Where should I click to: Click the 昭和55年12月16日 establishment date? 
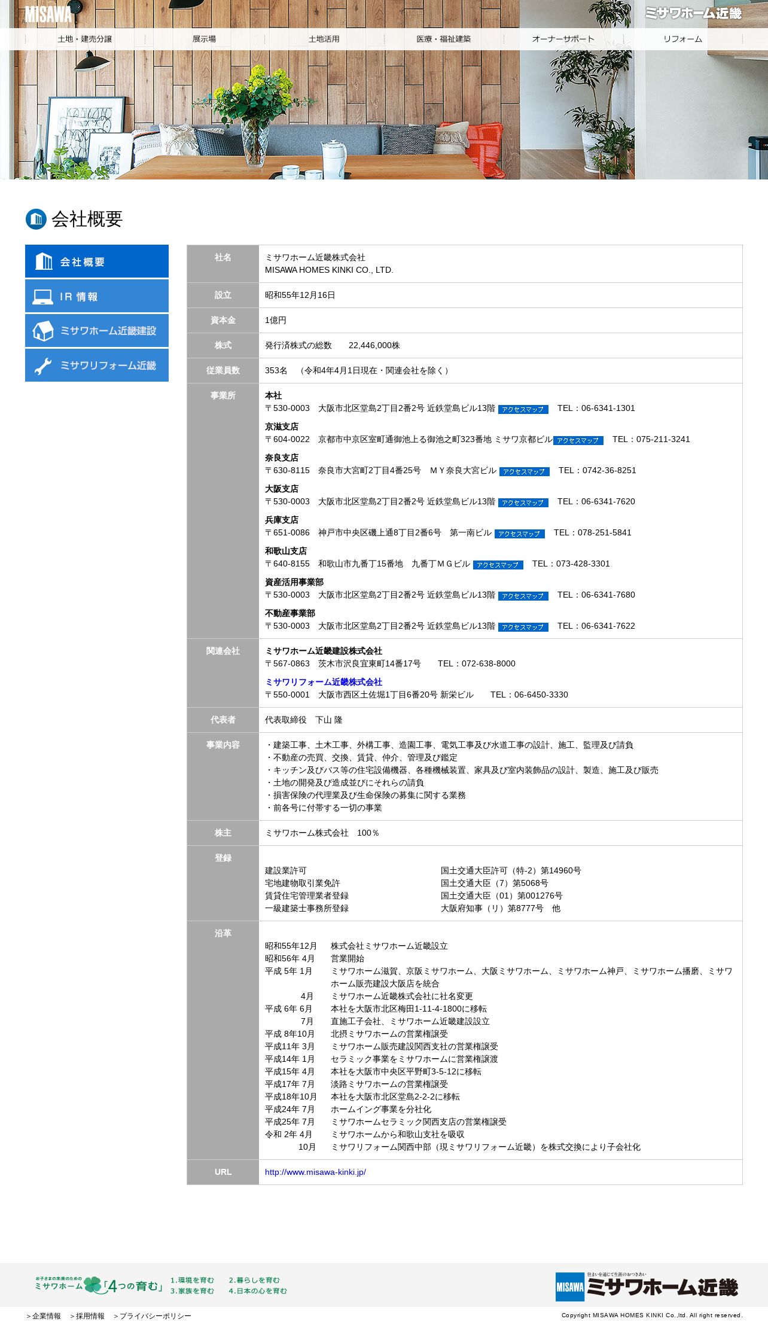point(300,295)
